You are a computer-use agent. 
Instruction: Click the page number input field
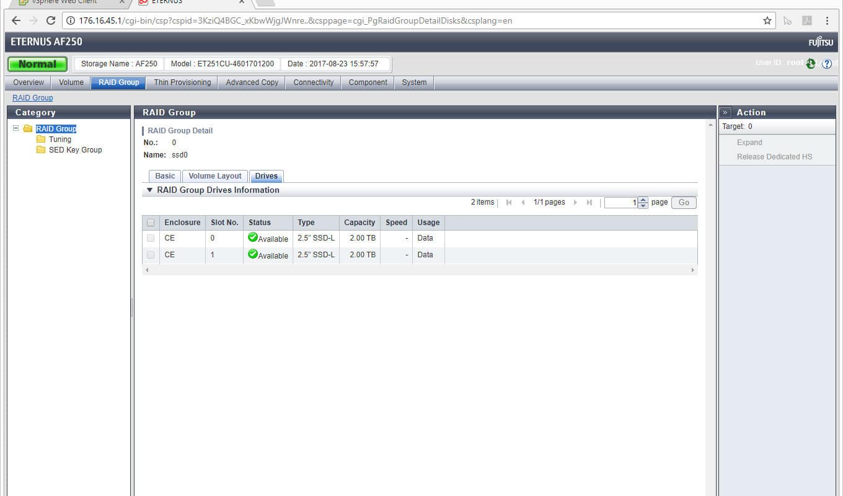(621, 203)
